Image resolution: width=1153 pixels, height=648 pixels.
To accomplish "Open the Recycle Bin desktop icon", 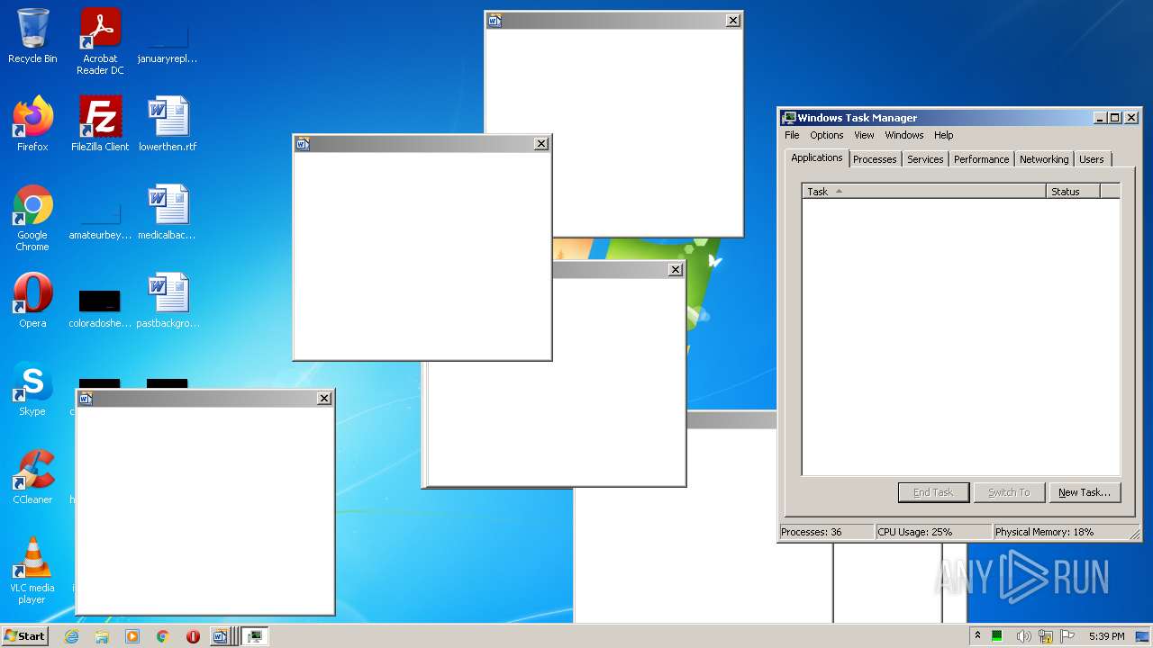I will click(32, 36).
